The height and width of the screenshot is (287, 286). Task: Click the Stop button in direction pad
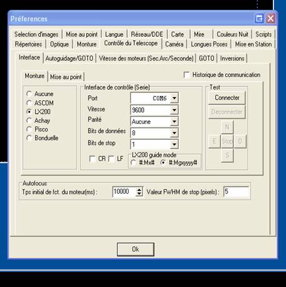coord(227,142)
